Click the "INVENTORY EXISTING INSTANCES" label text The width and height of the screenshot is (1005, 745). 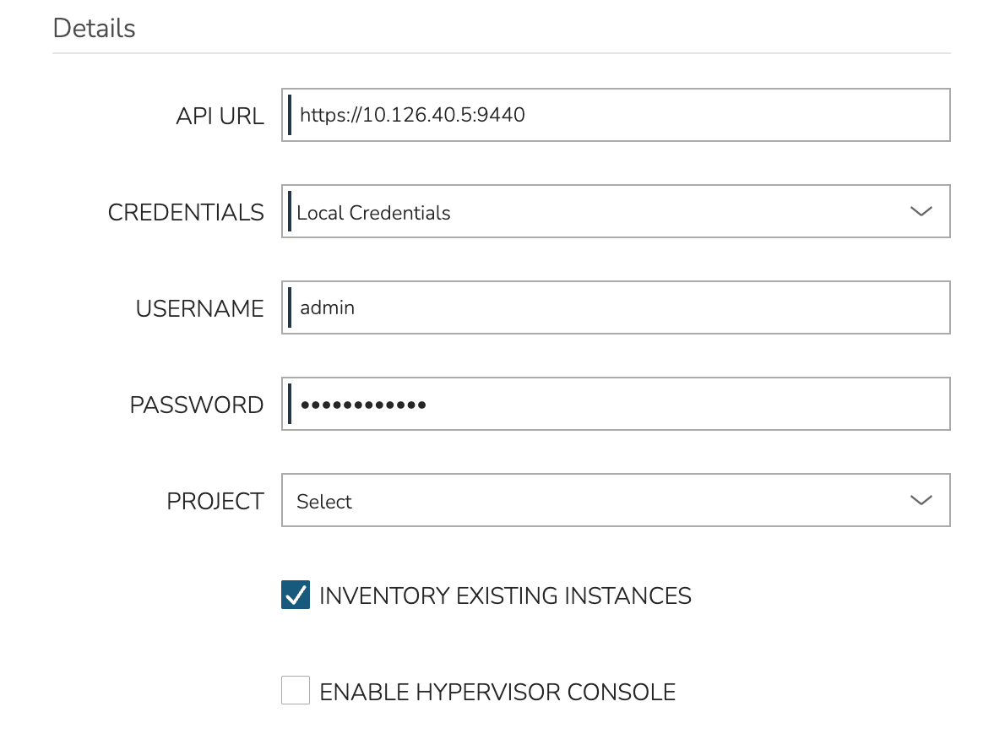[505, 596]
